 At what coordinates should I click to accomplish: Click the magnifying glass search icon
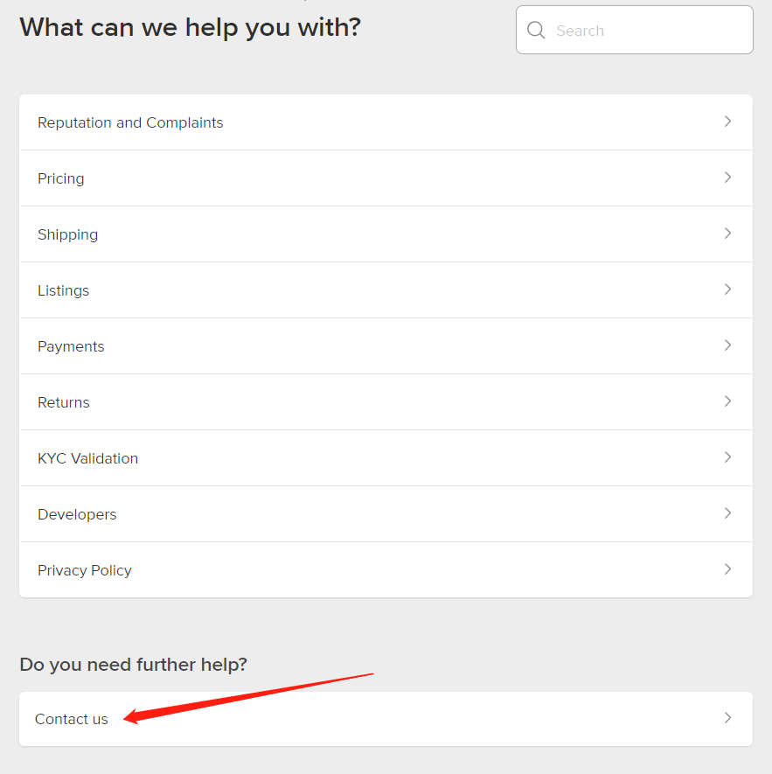(x=536, y=31)
